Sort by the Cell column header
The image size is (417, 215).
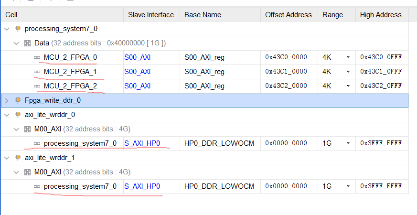pos(62,15)
